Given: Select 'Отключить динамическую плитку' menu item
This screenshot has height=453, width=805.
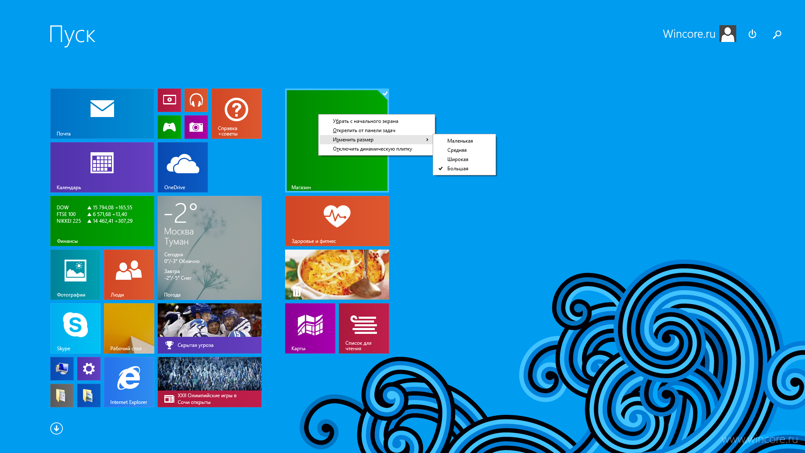Looking at the screenshot, I should [376, 149].
